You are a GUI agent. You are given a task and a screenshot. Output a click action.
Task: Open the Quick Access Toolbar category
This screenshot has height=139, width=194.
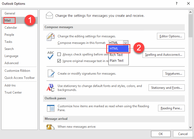pyautogui.click(x=20, y=78)
